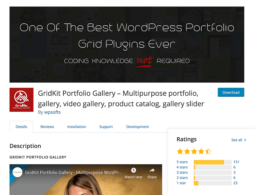Click the Watch later clock icon on video

[x=133, y=170]
